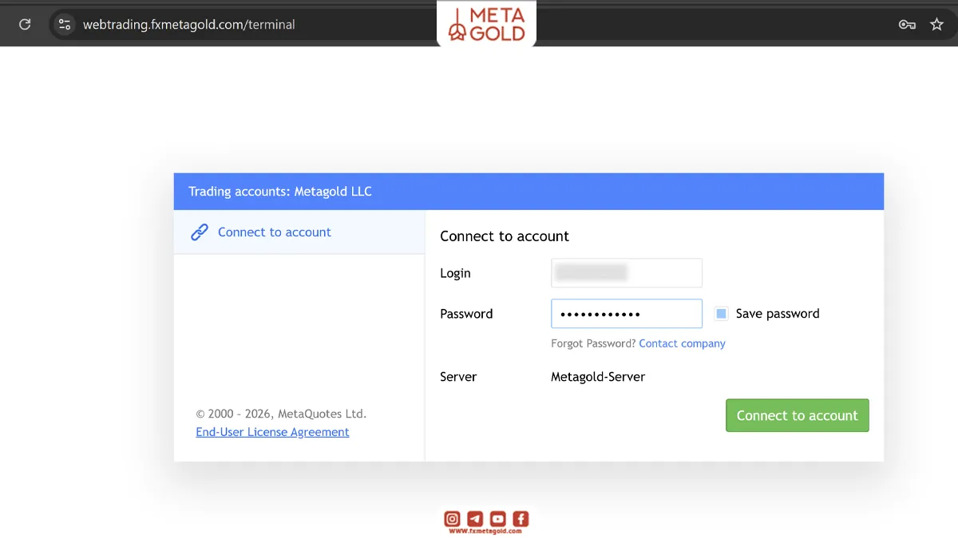Open the YouTube icon at bottom

tap(498, 519)
